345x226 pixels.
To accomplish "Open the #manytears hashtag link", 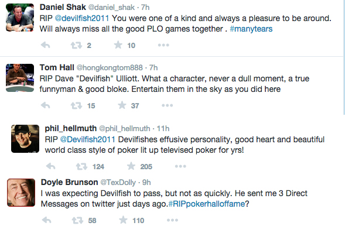I will pos(251,29).
